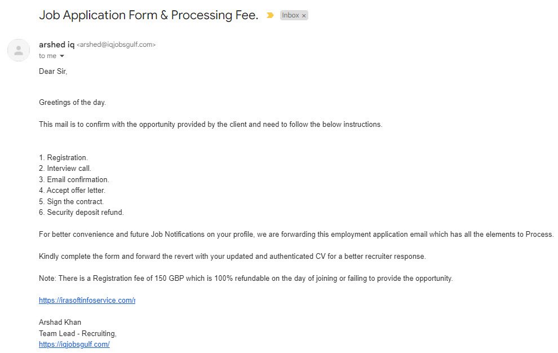This screenshot has width=558, height=353.
Task: Click the 'Team Lead - Recruiting,' signature line
Action: coord(77,333)
